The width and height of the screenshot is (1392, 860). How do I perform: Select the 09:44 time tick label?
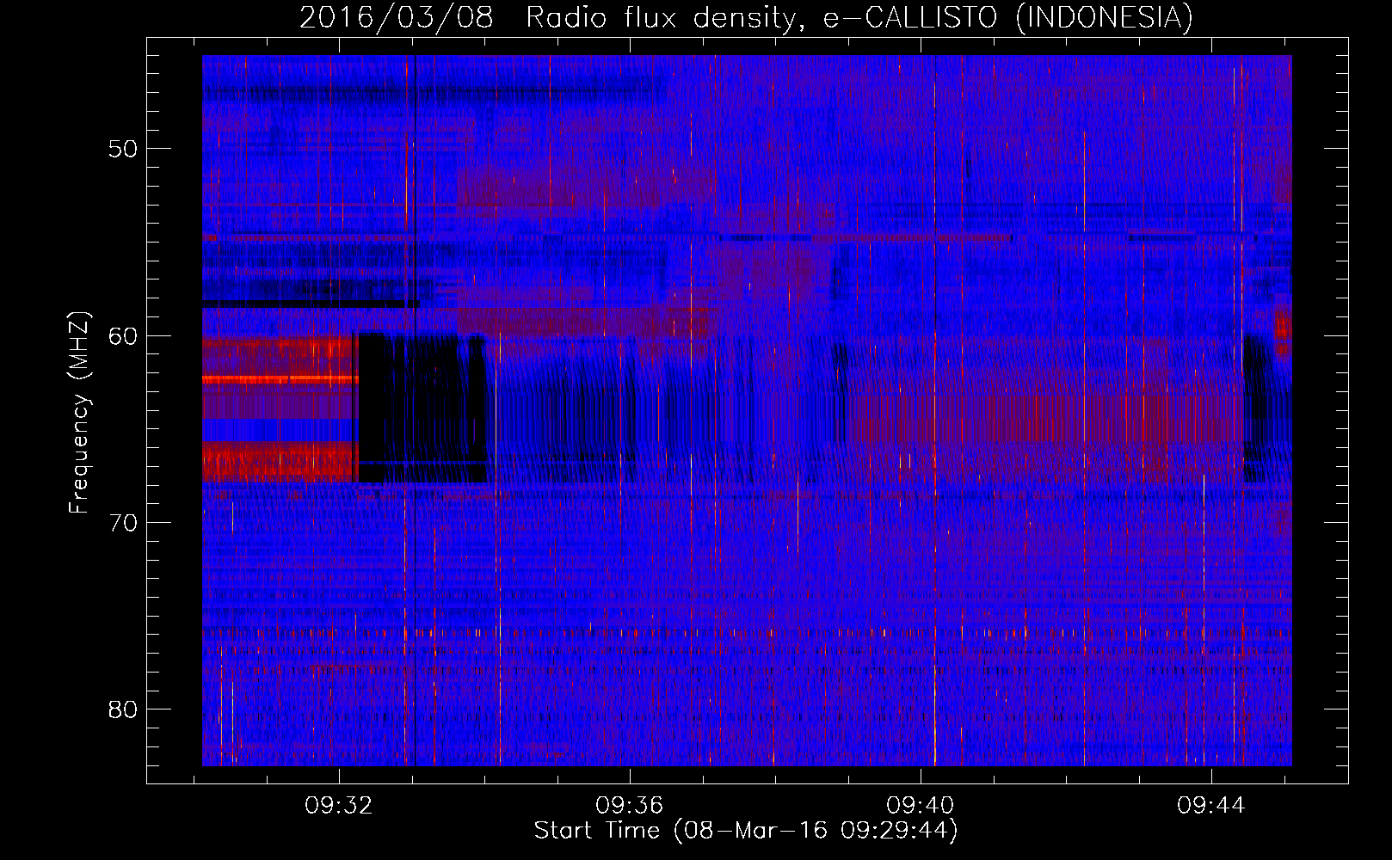(x=1211, y=806)
